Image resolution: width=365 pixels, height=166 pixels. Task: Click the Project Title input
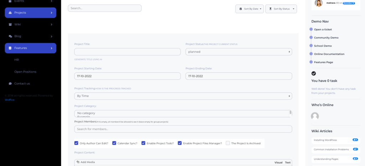coord(127,52)
